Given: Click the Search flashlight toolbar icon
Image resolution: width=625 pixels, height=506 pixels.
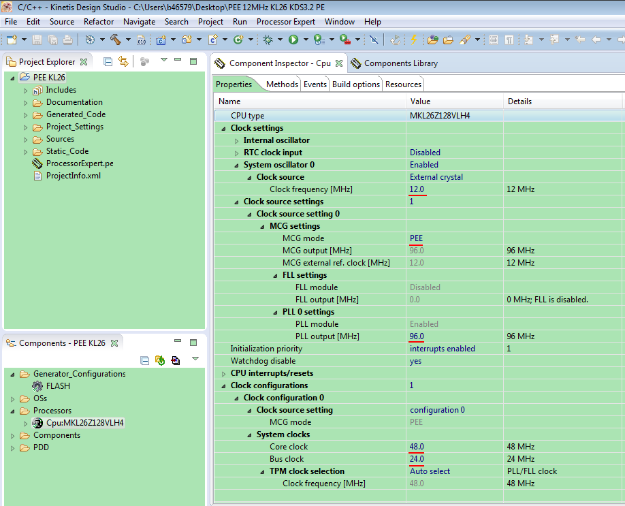Looking at the screenshot, I should [465, 39].
